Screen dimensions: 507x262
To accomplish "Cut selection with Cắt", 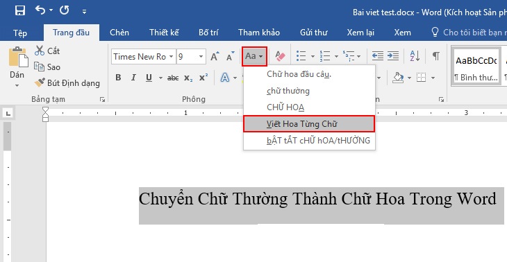I will point(47,51).
